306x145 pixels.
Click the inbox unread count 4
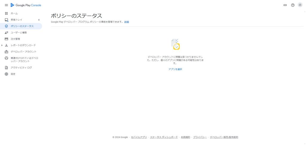[39, 20]
